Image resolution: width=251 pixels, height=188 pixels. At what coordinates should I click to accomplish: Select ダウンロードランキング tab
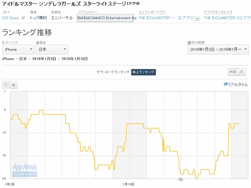pos(113,72)
